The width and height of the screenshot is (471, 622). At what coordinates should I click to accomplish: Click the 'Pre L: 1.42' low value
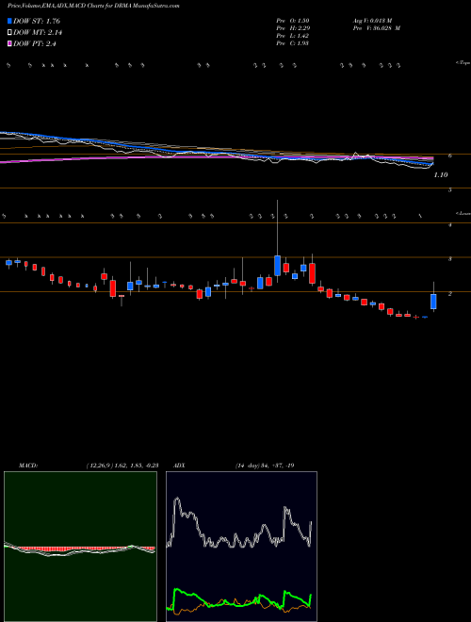[293, 36]
